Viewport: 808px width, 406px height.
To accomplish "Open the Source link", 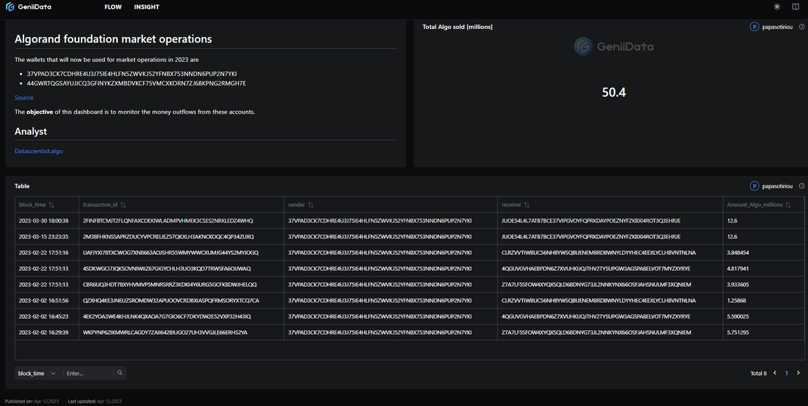I will coord(24,97).
